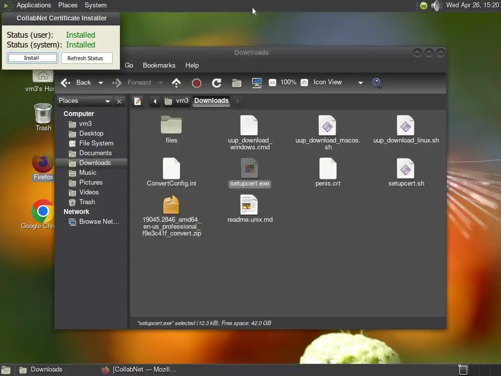
Task: Toggle the text location entry pencil icon
Action: pos(137,101)
